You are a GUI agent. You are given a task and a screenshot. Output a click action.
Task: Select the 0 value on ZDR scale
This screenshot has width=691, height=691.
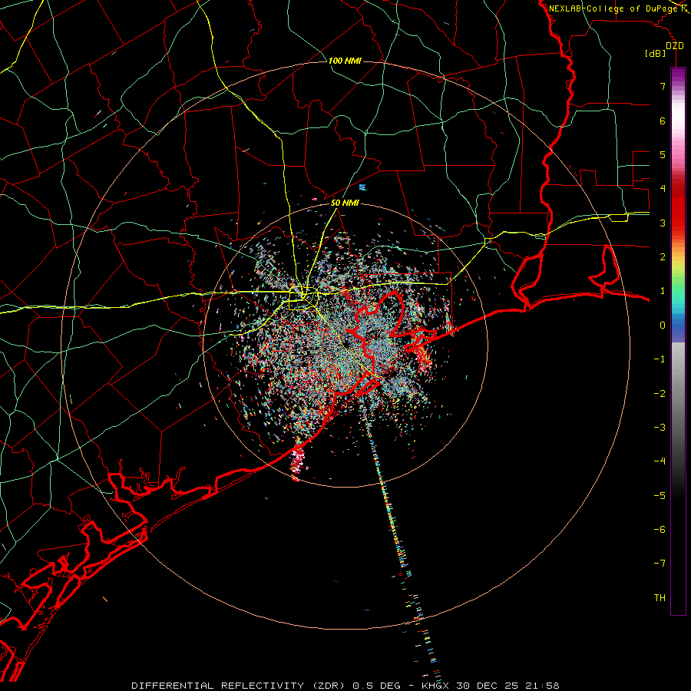tap(663, 326)
